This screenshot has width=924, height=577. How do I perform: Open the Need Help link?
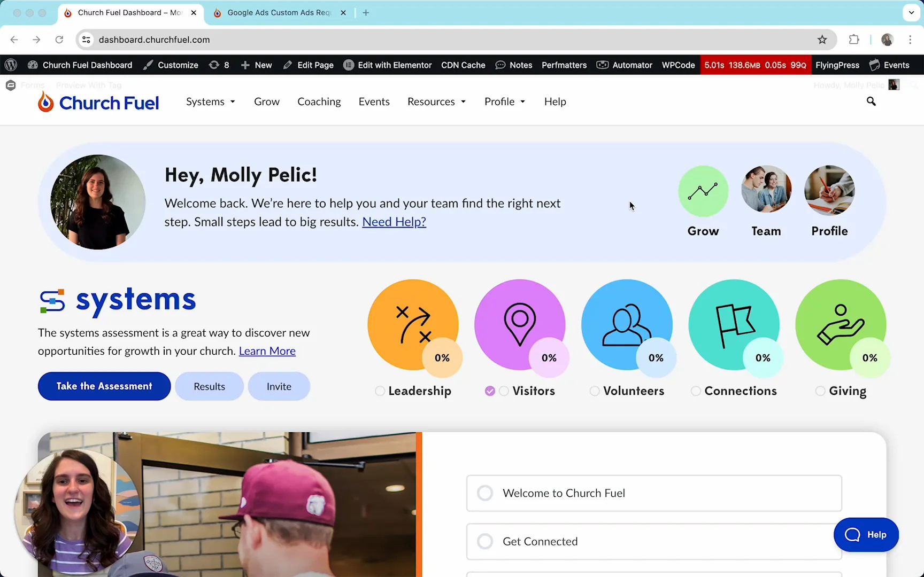(394, 221)
